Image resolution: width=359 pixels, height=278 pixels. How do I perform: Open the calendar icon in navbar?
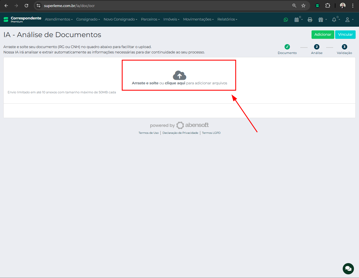[297, 20]
